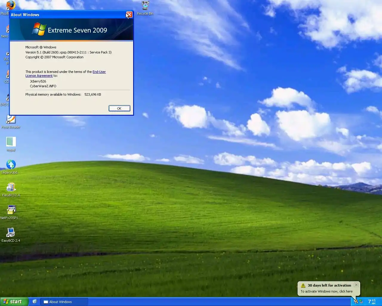This screenshot has height=306, width=382.
Task: Click the 30 days left for activation heading
Action: click(x=329, y=285)
